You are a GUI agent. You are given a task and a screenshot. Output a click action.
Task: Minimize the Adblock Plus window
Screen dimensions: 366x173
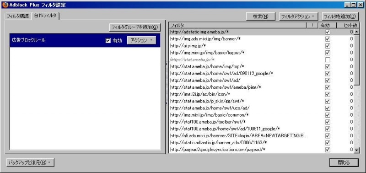pos(348,5)
